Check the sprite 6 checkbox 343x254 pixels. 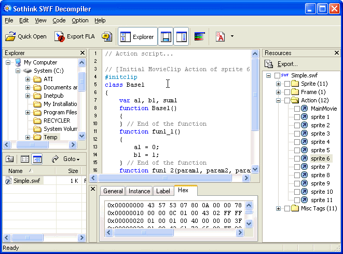pyautogui.click(x=297, y=159)
